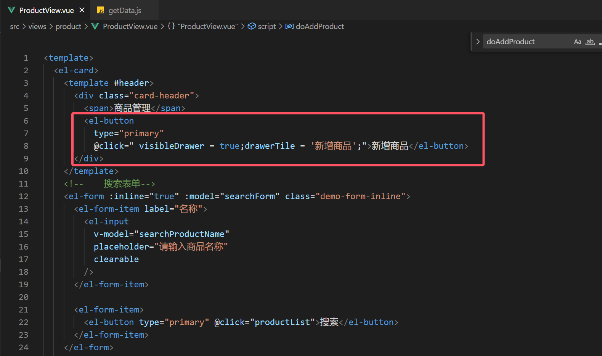
Task: Click </el-form> on line 24
Action: click(89, 348)
